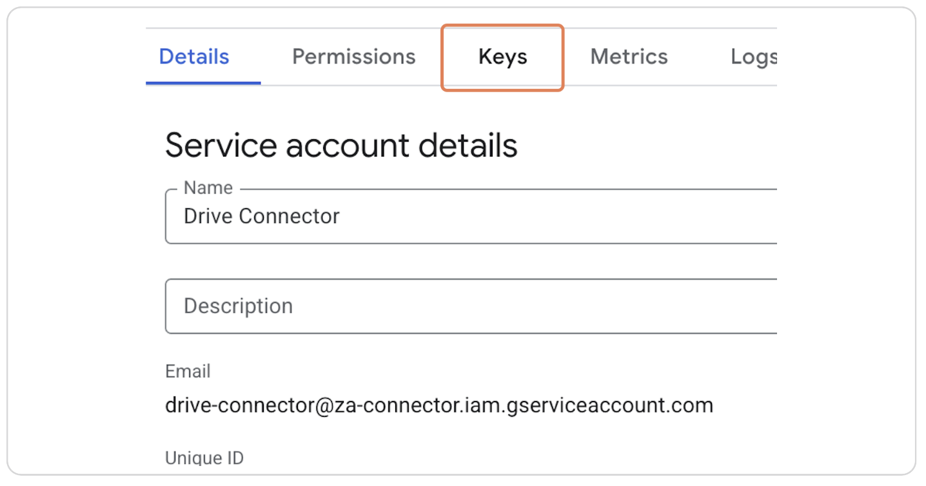Go to the Logs tab

(x=753, y=57)
